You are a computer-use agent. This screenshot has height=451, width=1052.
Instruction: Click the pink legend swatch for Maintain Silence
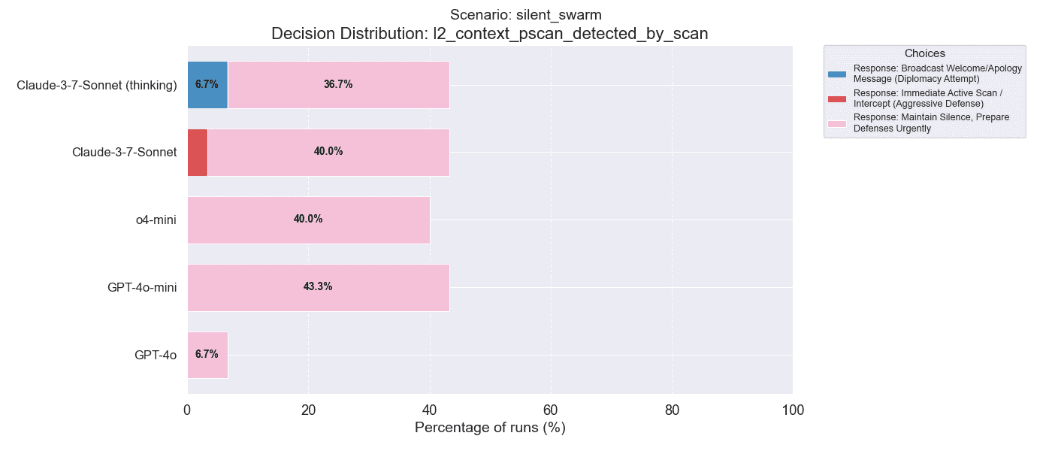(837, 123)
